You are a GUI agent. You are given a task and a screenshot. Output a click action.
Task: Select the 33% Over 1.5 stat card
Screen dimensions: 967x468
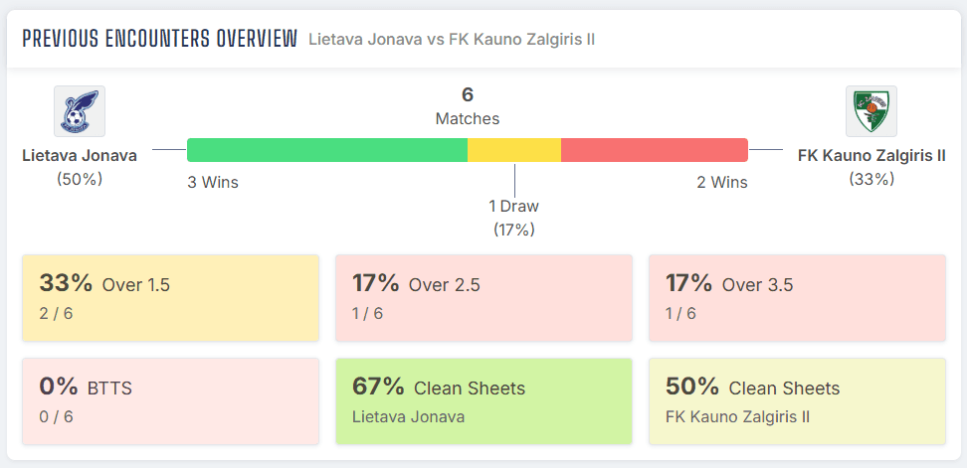tap(171, 298)
